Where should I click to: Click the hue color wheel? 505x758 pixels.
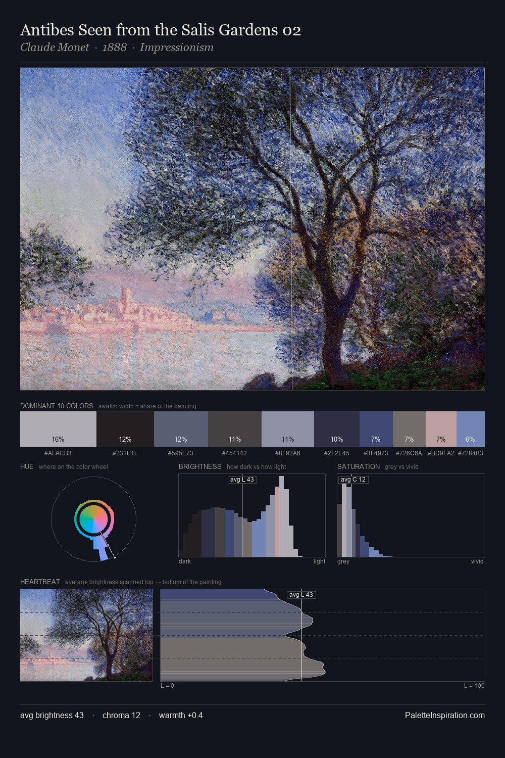93,519
